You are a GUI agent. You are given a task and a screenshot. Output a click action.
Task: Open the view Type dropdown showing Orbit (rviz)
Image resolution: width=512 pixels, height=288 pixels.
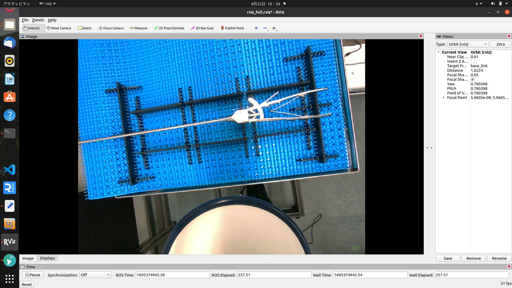click(x=467, y=44)
